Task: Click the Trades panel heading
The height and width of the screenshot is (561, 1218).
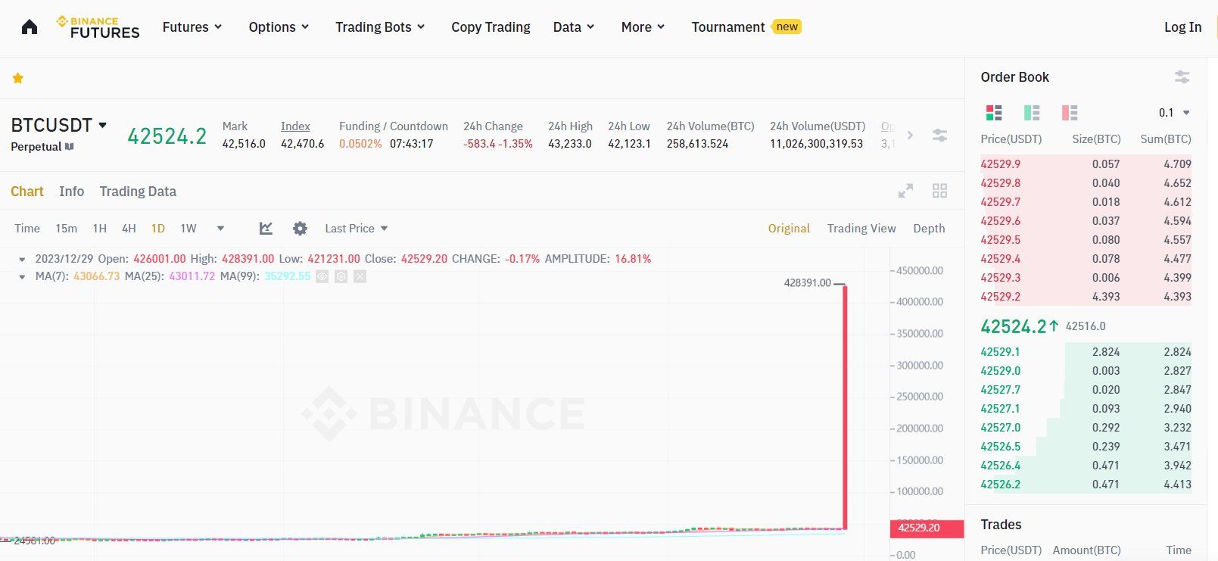Action: pos(1001,525)
